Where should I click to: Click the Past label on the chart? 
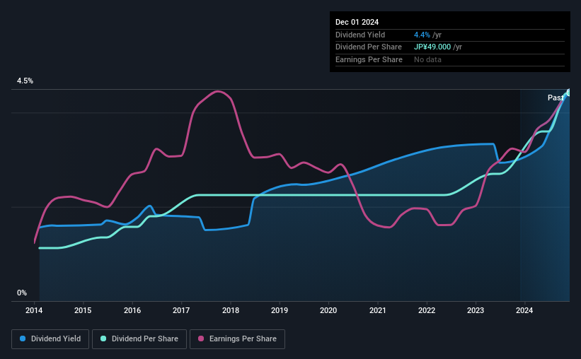(x=556, y=98)
